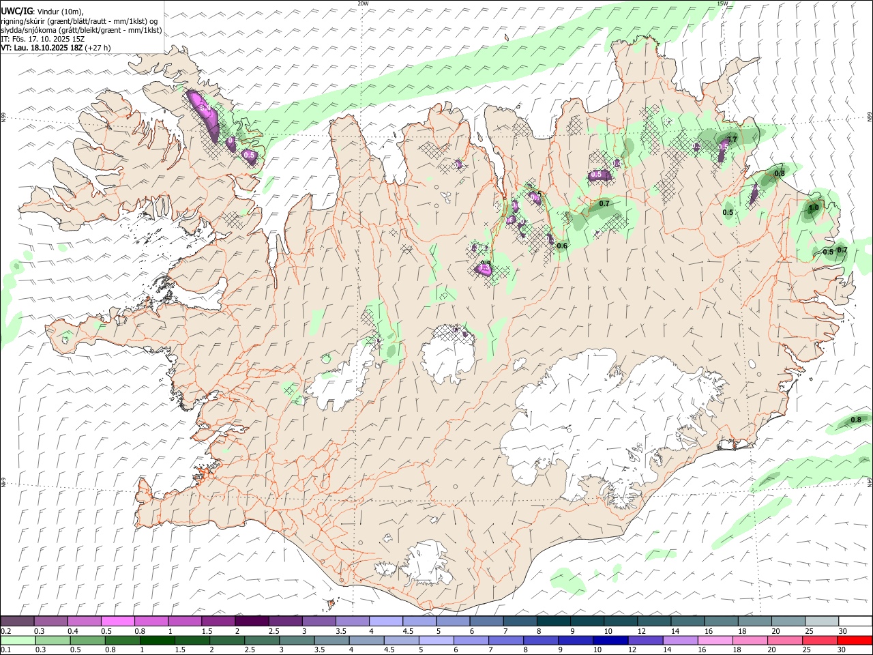Click the '3.5' value in the bottom legend row
Viewport: 873px width, 655px height.
point(319,650)
